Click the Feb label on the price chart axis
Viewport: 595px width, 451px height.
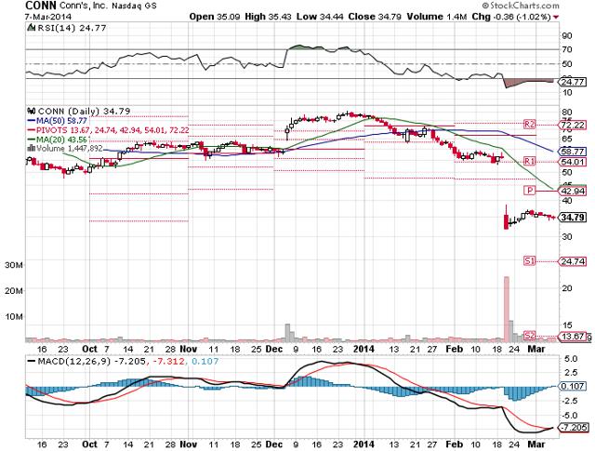[x=455, y=349]
